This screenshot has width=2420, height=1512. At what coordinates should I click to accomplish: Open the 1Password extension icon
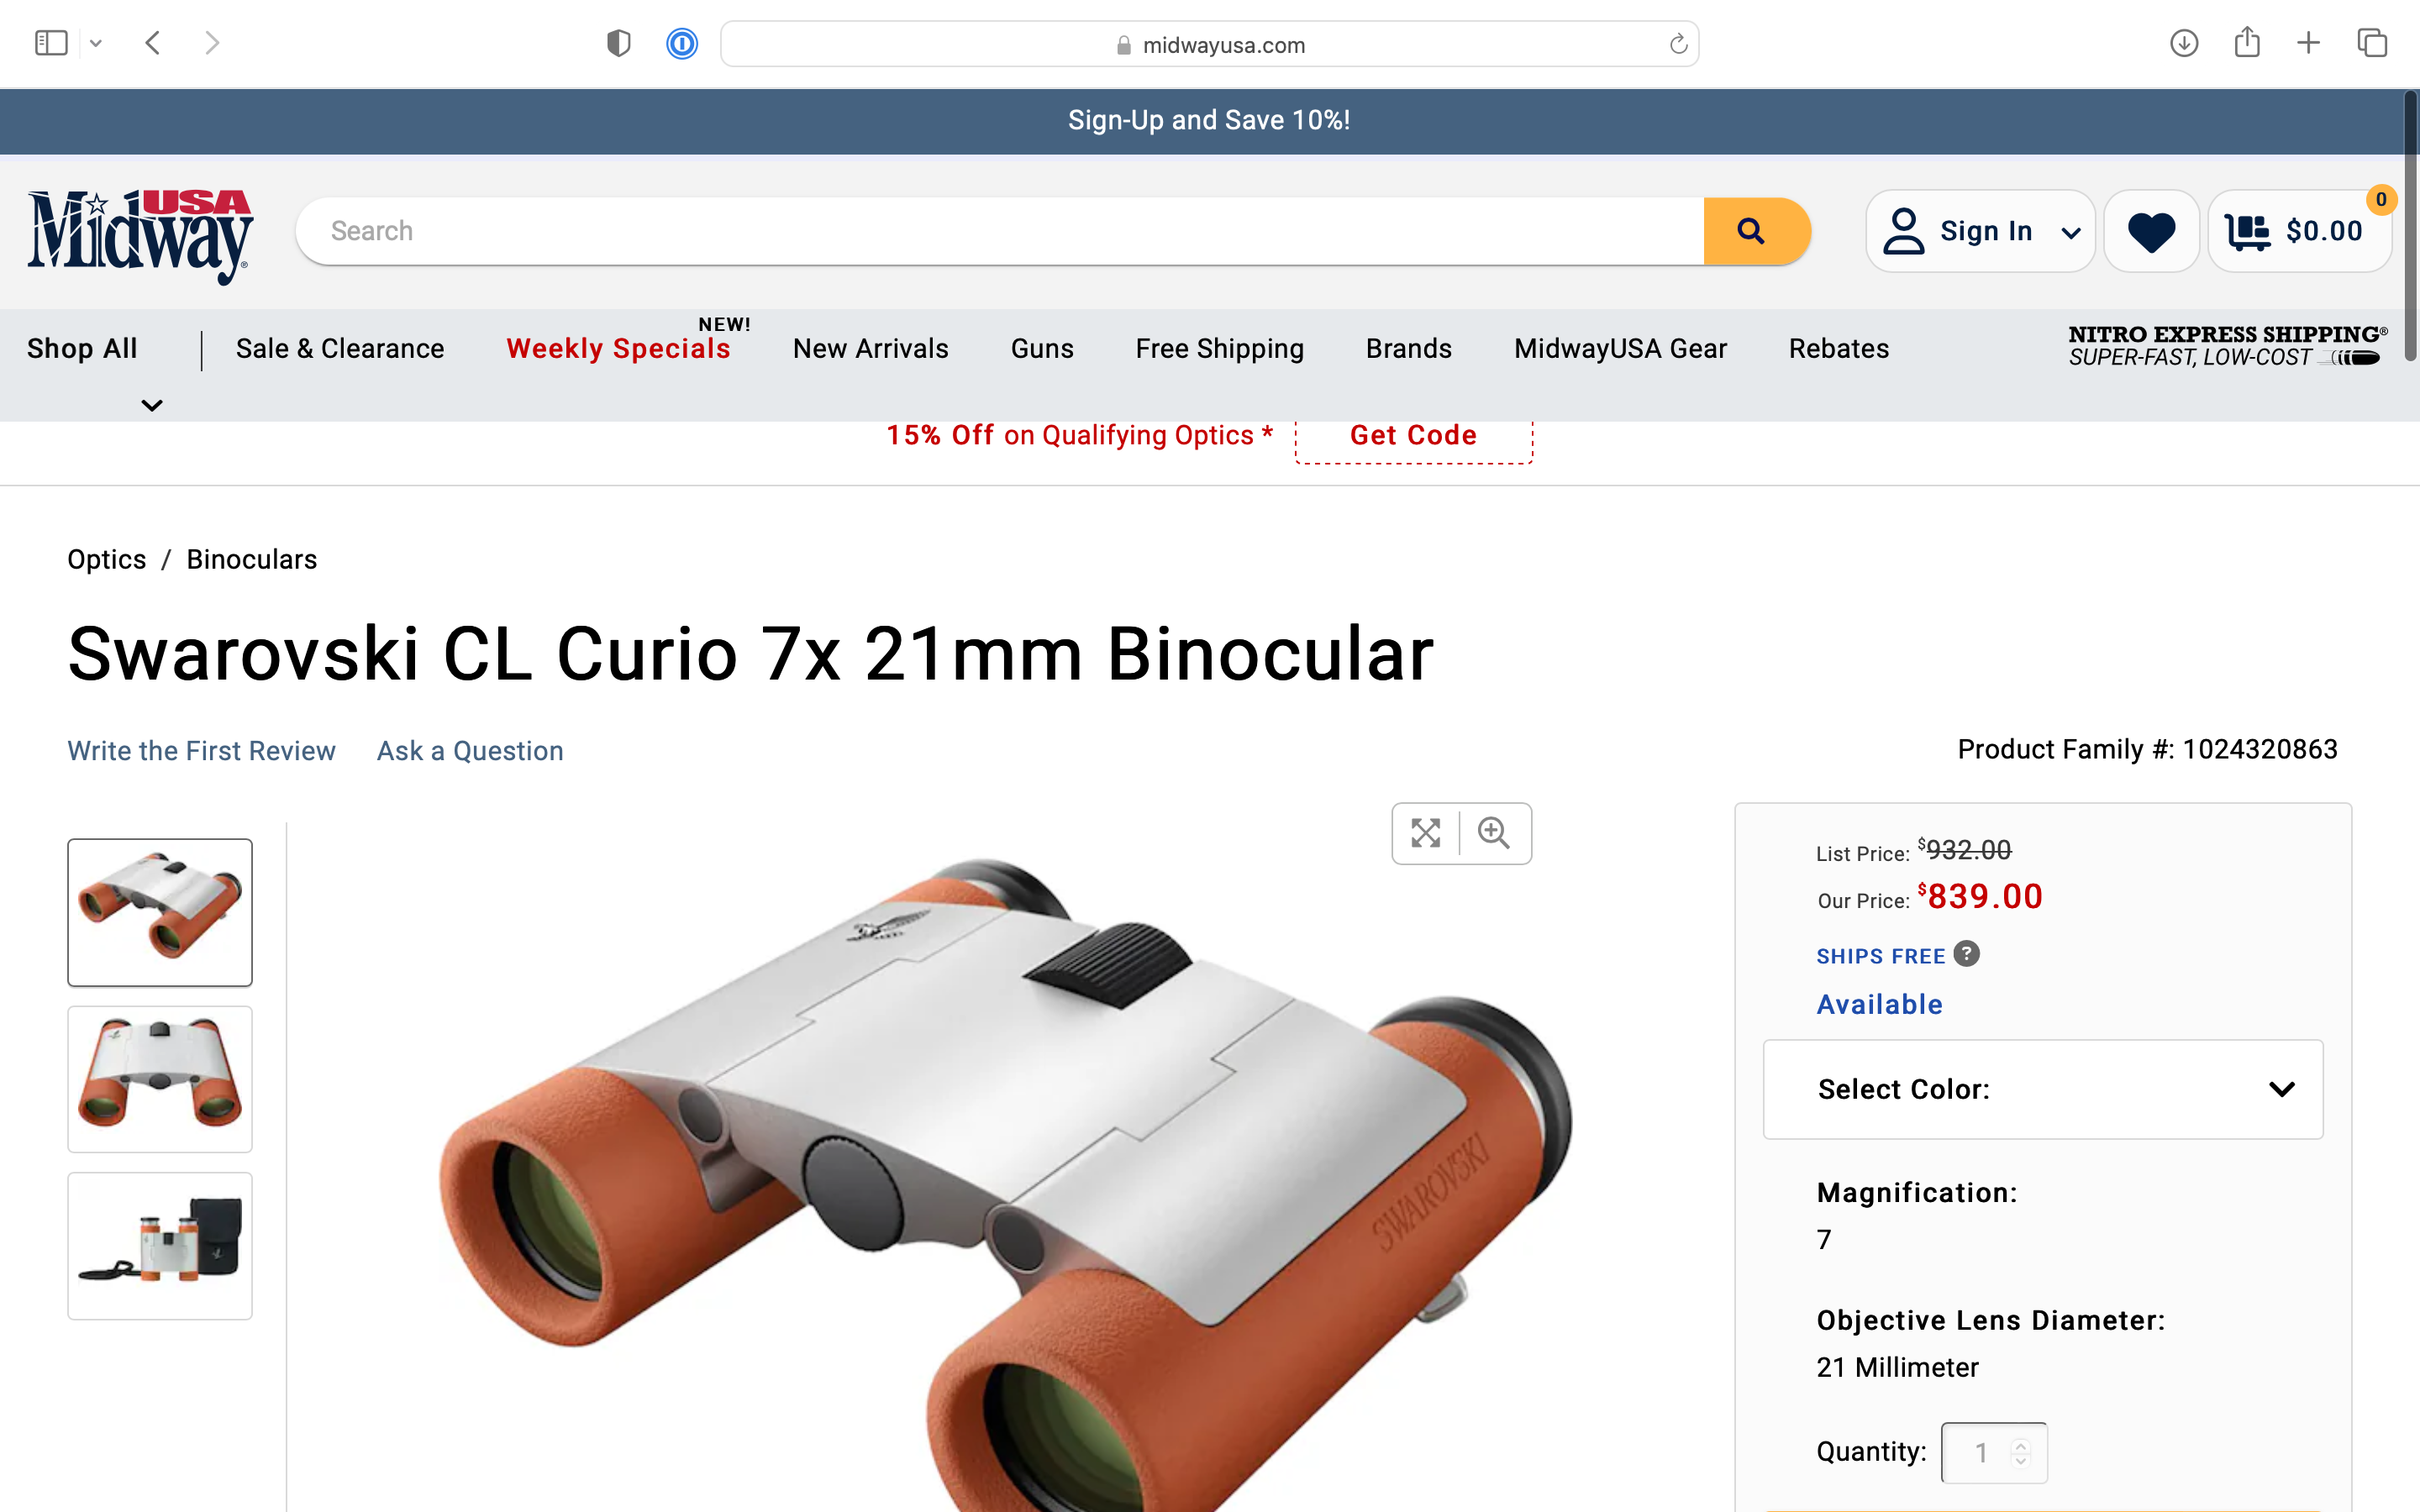tap(682, 44)
